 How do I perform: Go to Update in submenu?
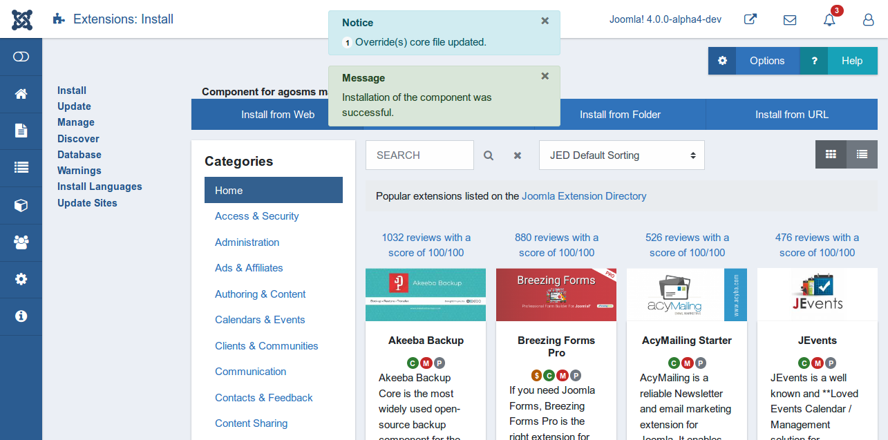click(74, 106)
